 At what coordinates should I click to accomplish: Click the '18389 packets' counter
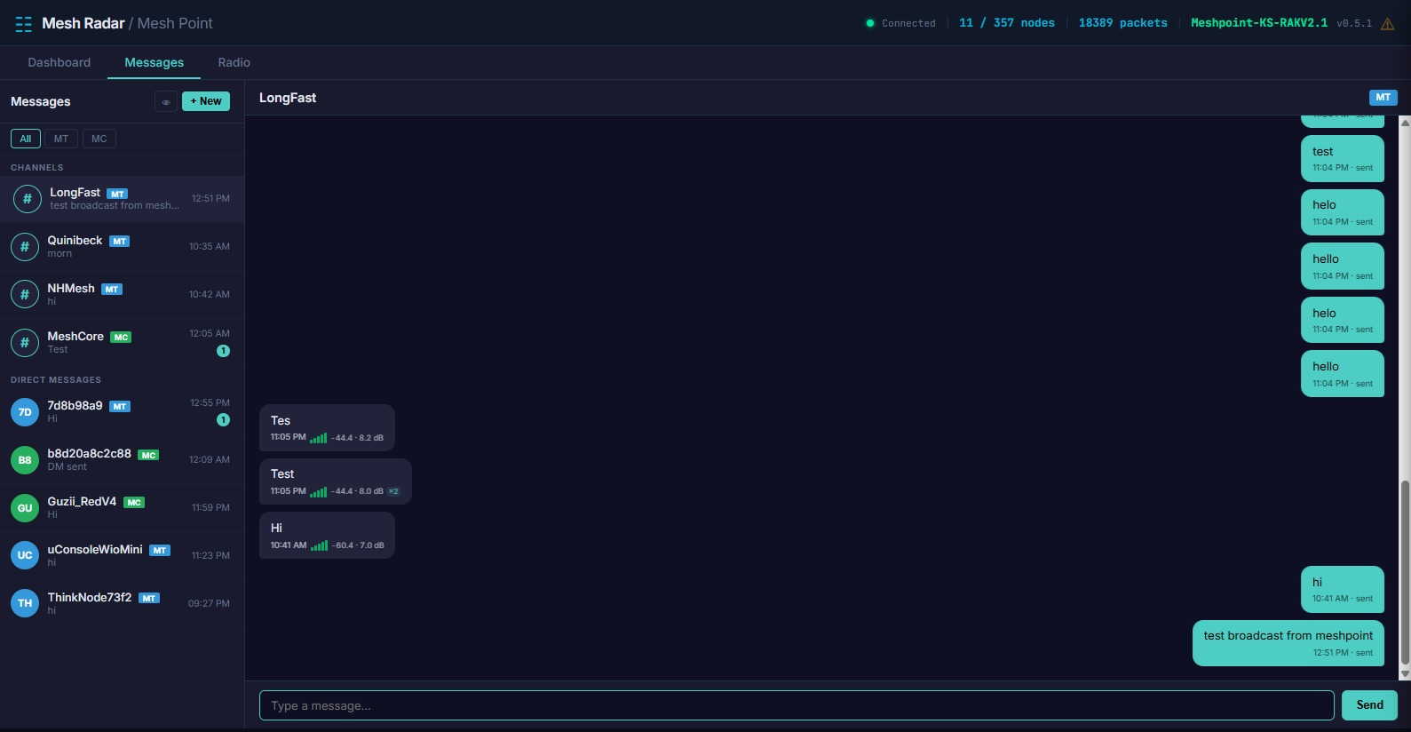[x=1123, y=23]
